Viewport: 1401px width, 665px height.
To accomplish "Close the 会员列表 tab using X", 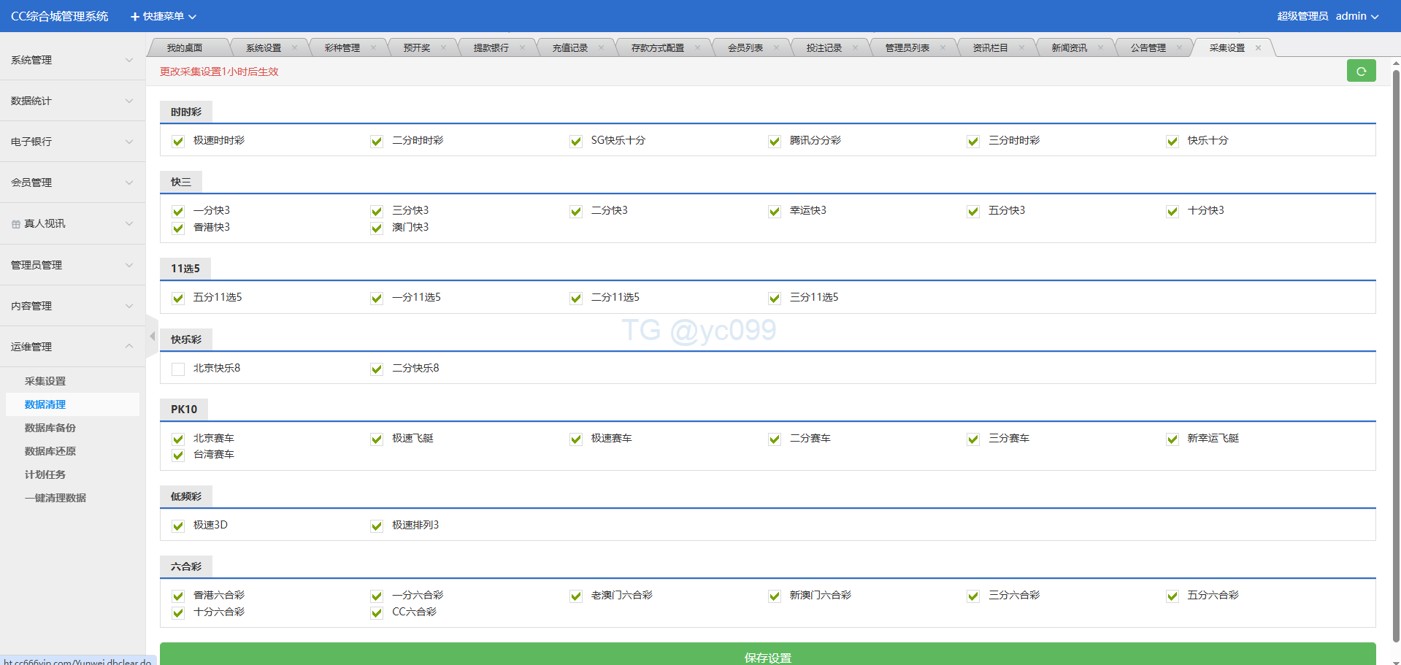I will point(776,48).
